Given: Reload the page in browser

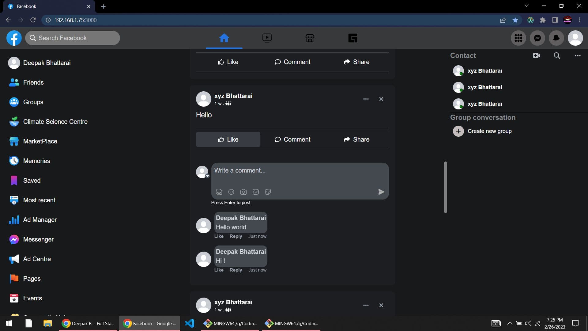Looking at the screenshot, I should click(x=33, y=20).
